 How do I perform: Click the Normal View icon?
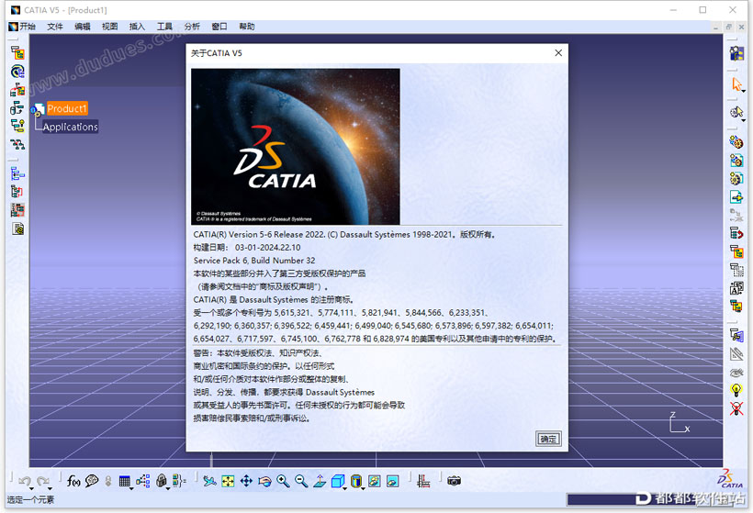320,481
